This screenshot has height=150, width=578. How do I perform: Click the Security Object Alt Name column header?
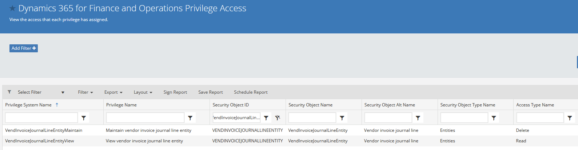pyautogui.click(x=390, y=105)
